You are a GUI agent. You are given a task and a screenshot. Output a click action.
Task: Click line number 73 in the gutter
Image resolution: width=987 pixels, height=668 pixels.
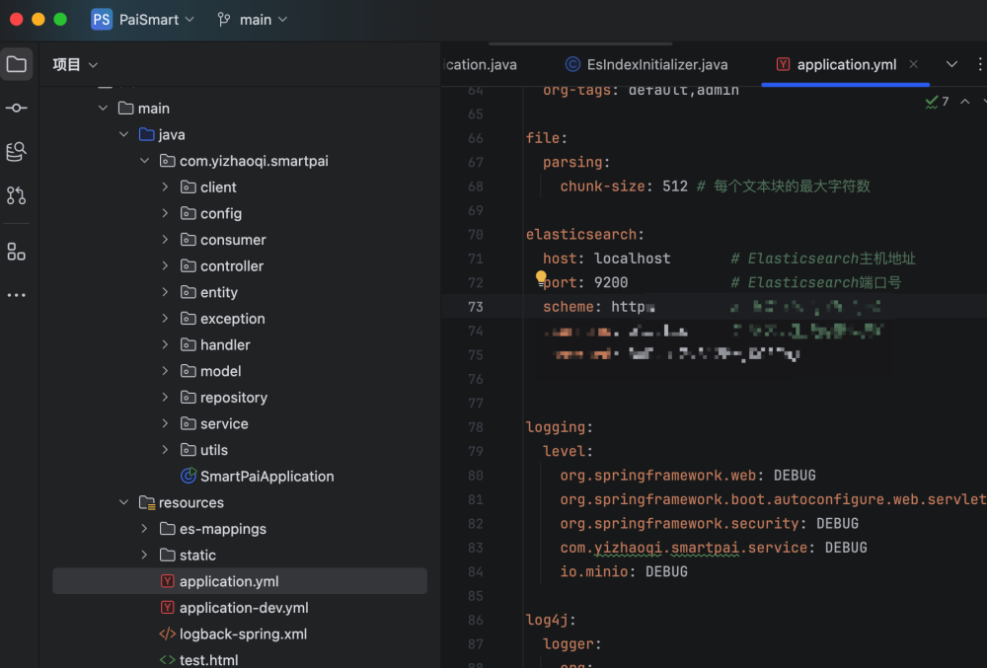pyautogui.click(x=476, y=307)
